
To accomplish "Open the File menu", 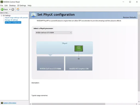I will pos(2,5).
